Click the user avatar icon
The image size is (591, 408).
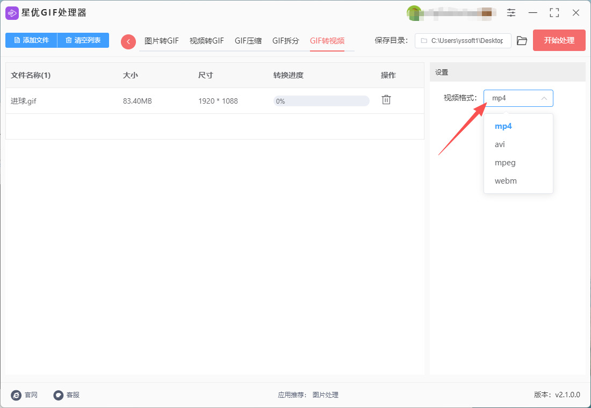click(414, 13)
